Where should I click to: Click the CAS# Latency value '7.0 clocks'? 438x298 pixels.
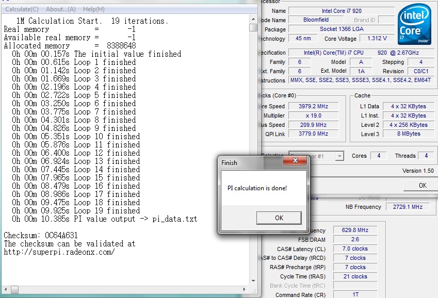point(355,249)
